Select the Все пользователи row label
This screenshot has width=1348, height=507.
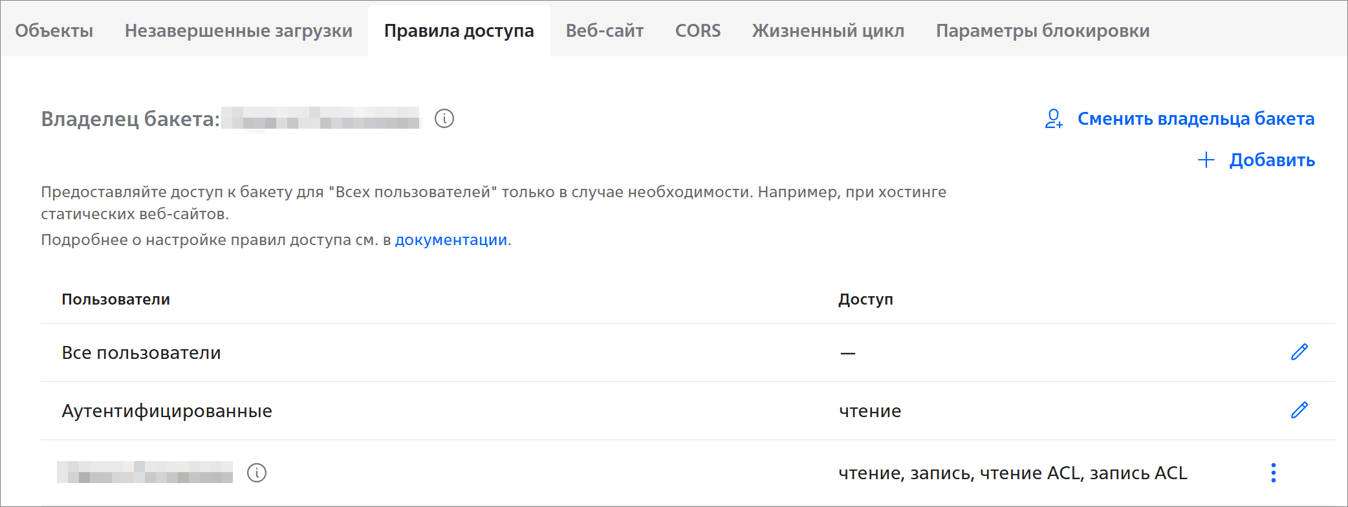point(141,352)
